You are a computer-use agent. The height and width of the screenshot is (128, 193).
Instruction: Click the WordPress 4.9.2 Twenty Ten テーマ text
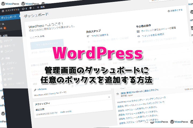[50, 94]
